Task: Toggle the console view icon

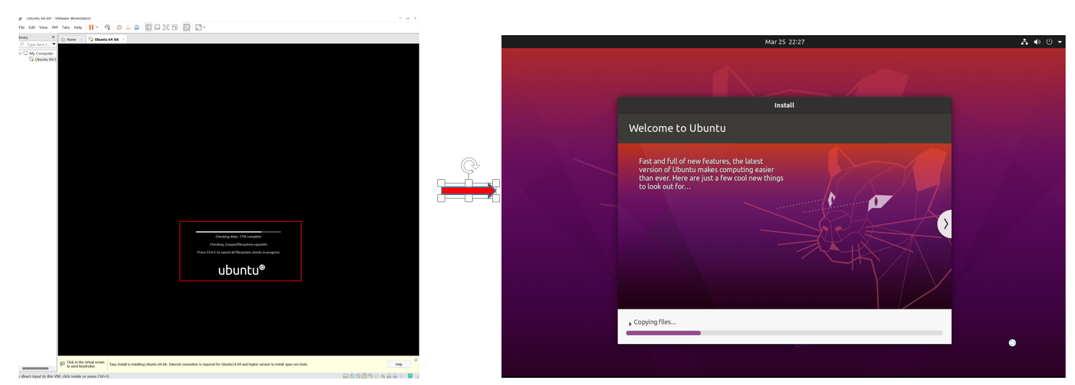Action: 187,27
